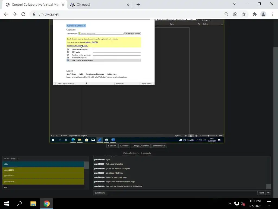
Task: Adjust the Word zoom slider handle
Action: pos(209,136)
